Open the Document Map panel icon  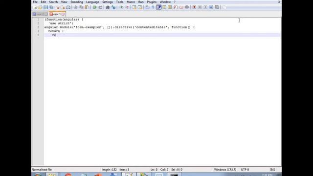170,7
